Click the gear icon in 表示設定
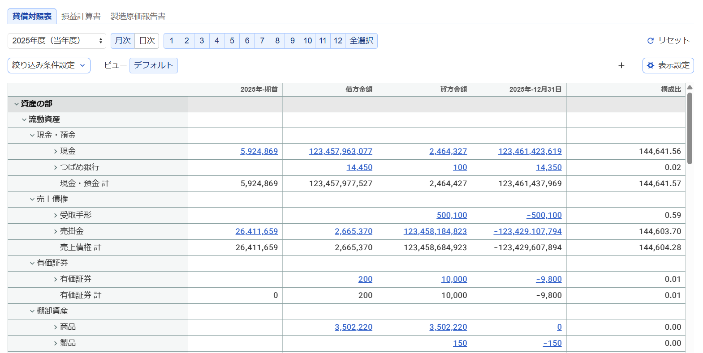The image size is (703, 353). coord(651,65)
